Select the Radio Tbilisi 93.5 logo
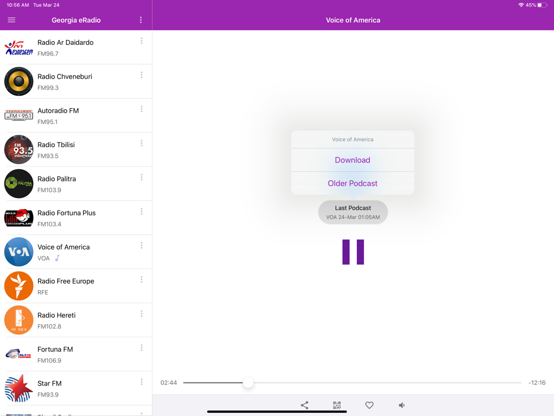This screenshot has height=416, width=554. click(19, 149)
